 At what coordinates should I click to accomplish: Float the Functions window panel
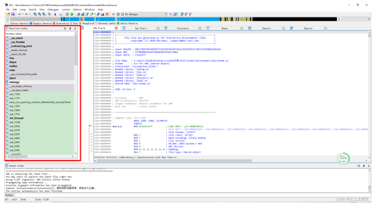pos(70,29)
